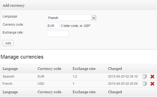Open the Language dropdown showing French
The height and width of the screenshot is (97, 157).
[72, 18]
